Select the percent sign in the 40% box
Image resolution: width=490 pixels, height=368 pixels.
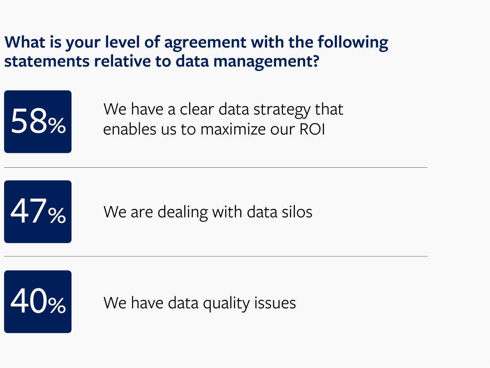tap(57, 305)
